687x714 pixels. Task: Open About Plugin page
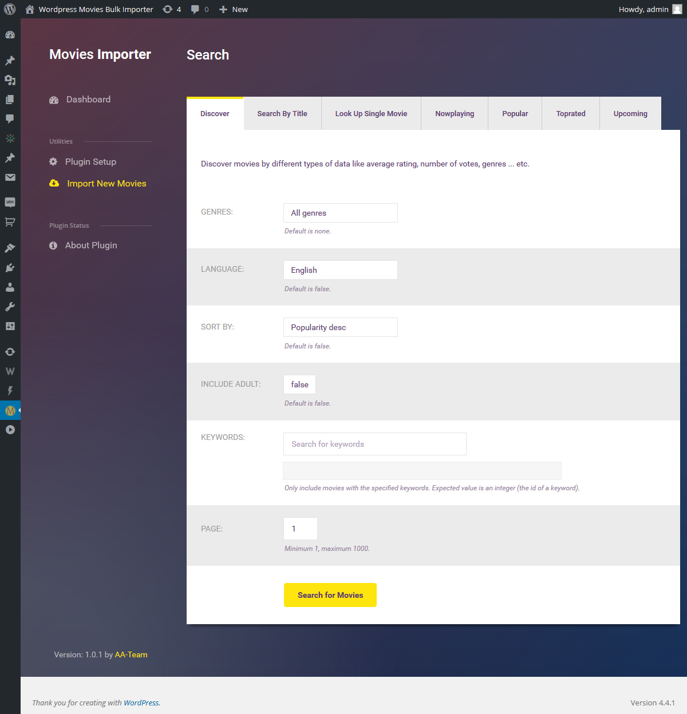tap(84, 245)
